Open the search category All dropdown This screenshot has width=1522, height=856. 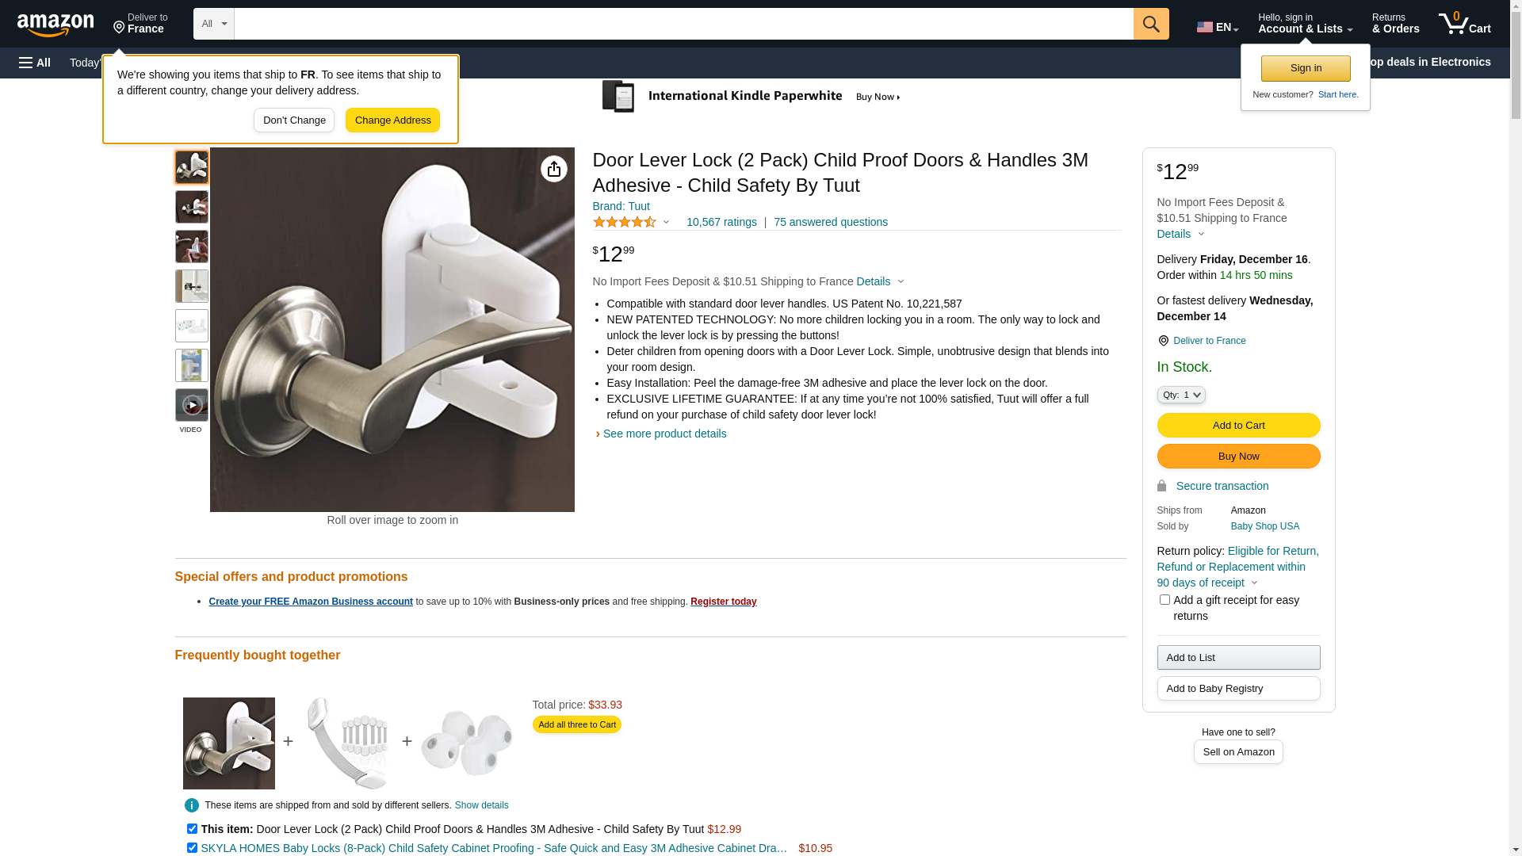click(214, 24)
